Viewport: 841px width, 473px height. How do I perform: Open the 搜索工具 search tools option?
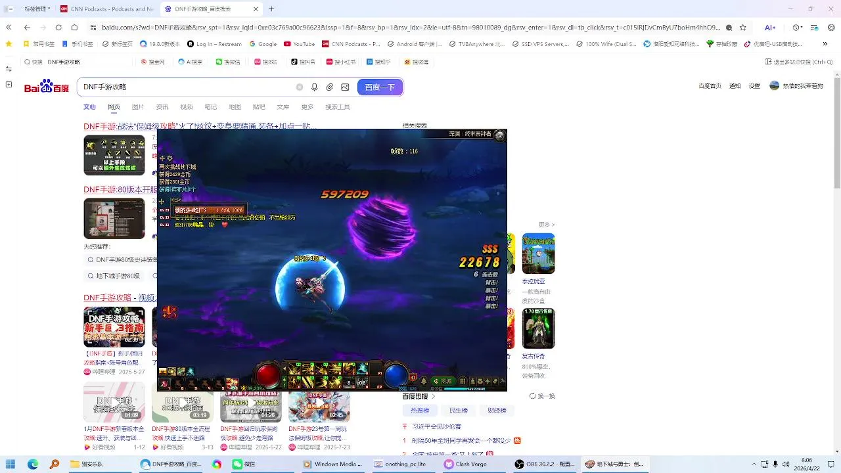coord(338,106)
